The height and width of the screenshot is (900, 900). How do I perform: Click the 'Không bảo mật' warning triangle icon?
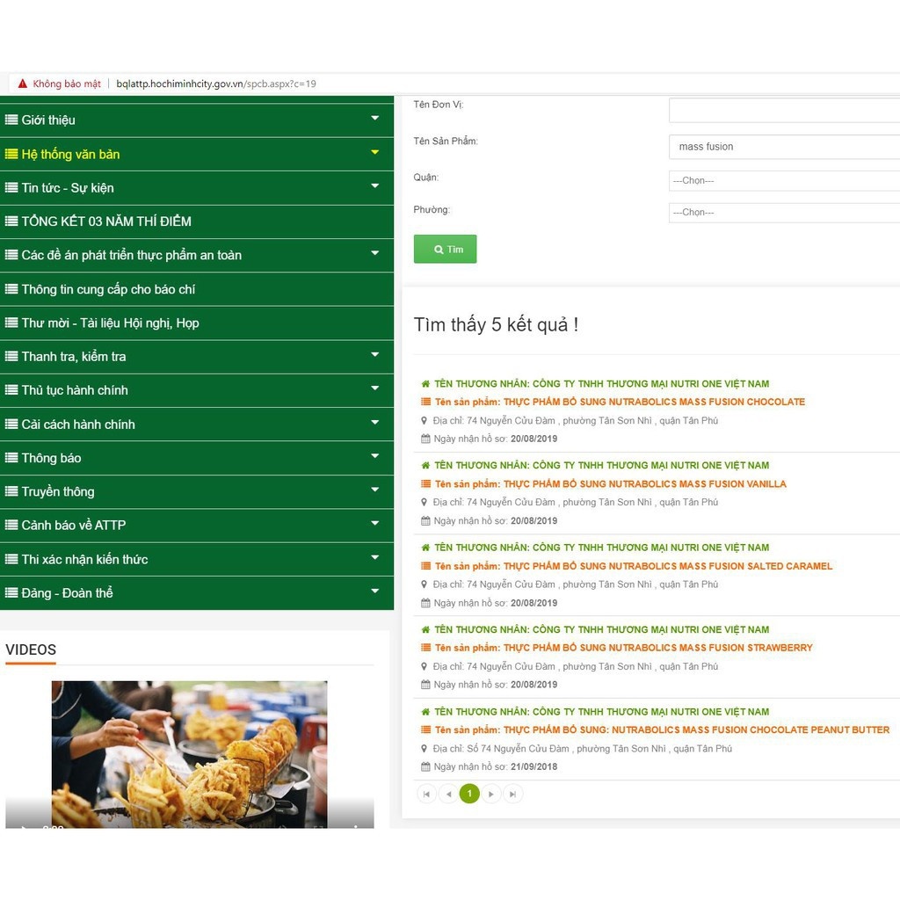click(x=22, y=83)
